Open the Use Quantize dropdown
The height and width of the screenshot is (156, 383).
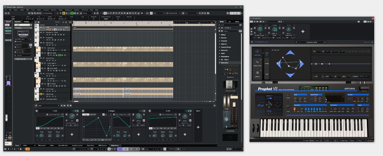[174, 13]
